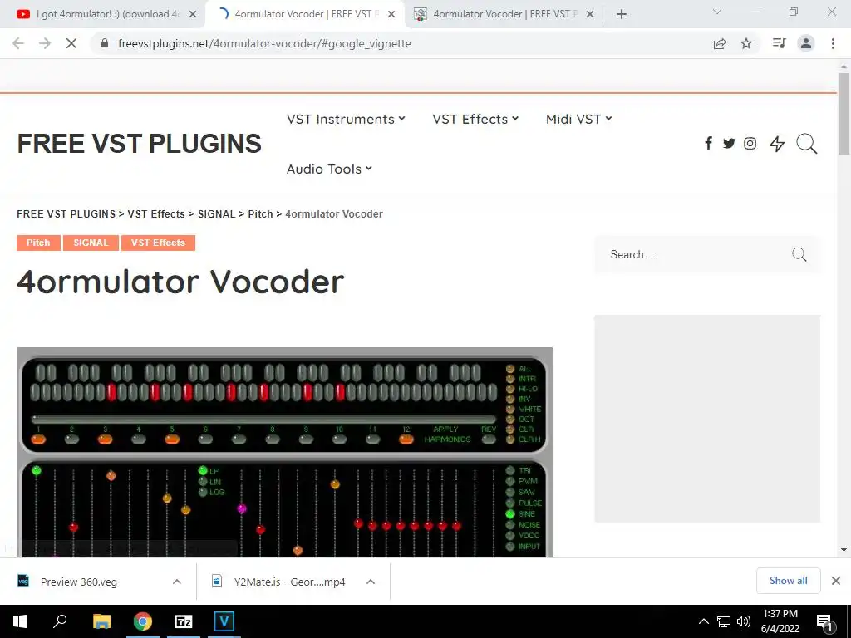Open the header search magnifier icon
This screenshot has width=851, height=638.
tap(806, 144)
